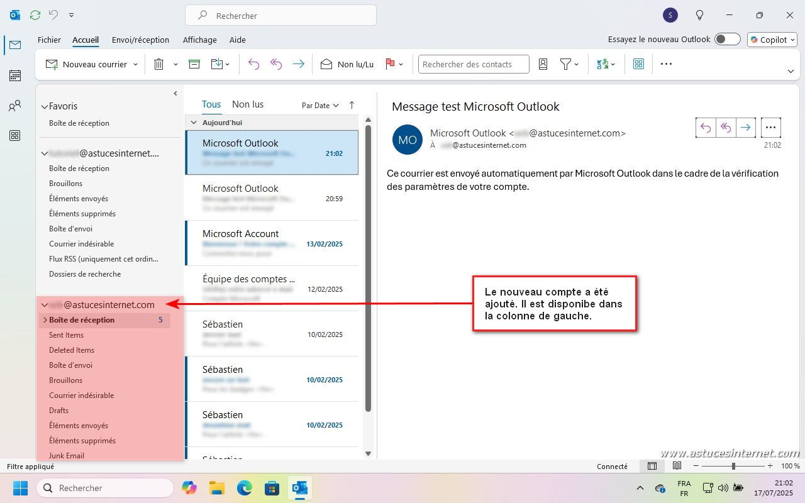Click Reply All icon in reading pane

pos(726,128)
